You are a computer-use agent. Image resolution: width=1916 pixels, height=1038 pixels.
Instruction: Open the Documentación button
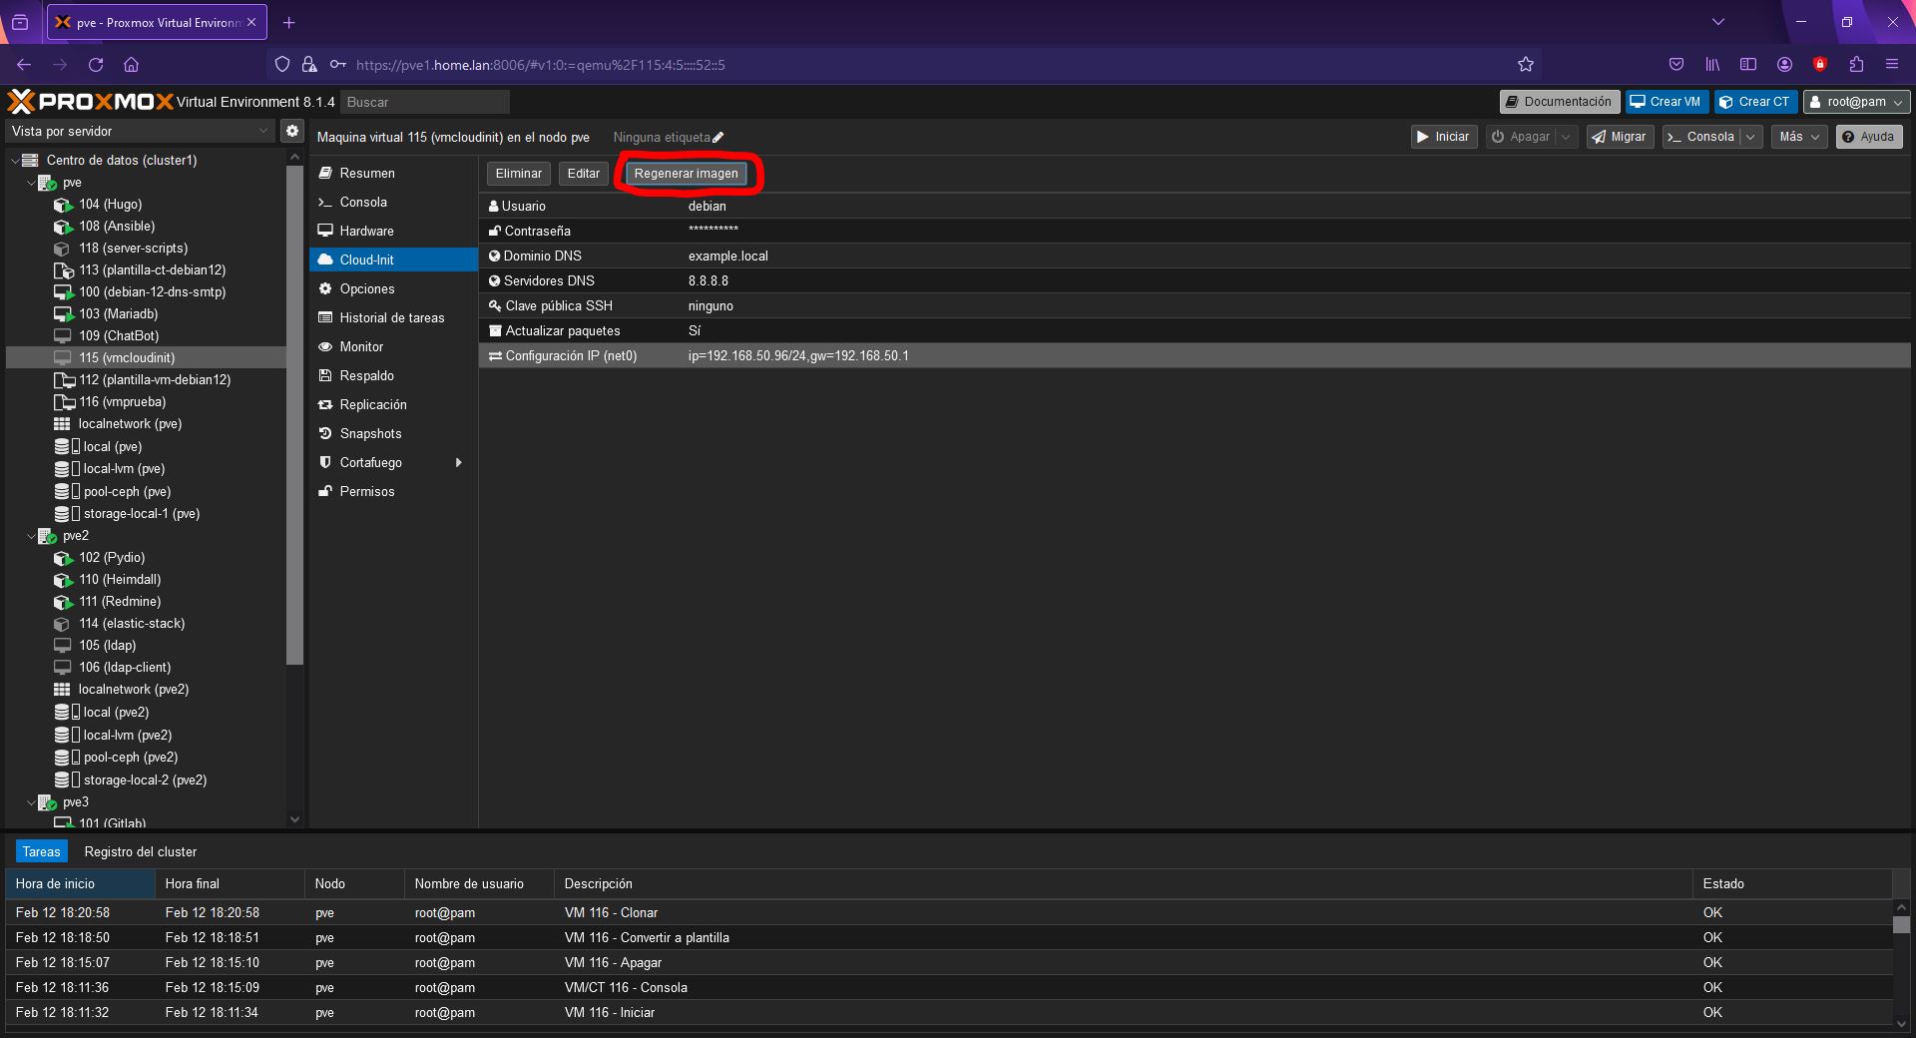pyautogui.click(x=1559, y=102)
